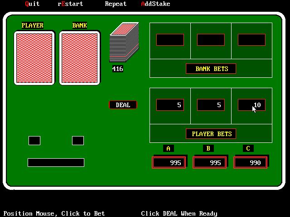Viewport: 290px width, 217px height.
Task: Click bettor A's balance of 995
Action: 169,163
